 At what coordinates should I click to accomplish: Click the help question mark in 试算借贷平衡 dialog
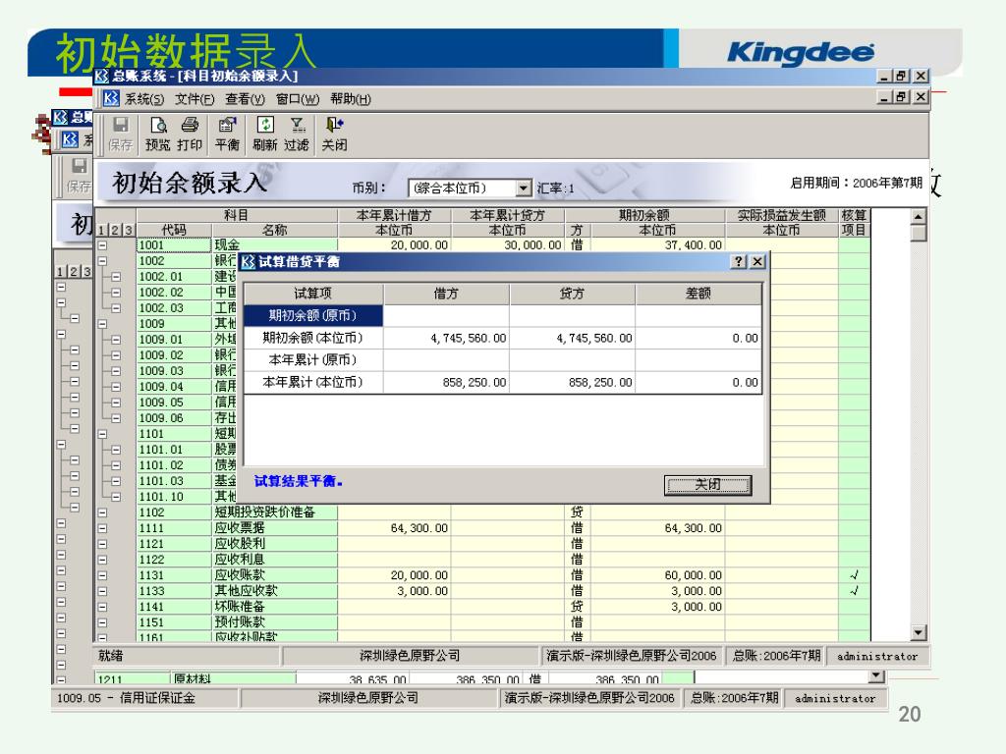(x=739, y=261)
